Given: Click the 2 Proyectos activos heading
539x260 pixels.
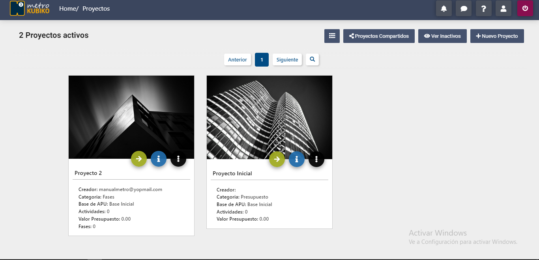Looking at the screenshot, I should 54,35.
